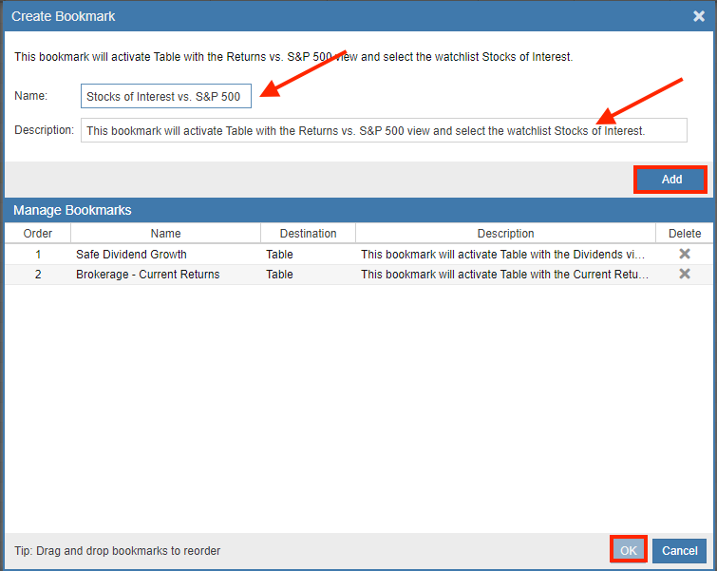Click order number 1 cell
The height and width of the screenshot is (571, 717).
(38, 255)
